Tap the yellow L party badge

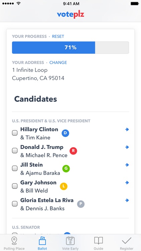pyautogui.click(x=63, y=186)
